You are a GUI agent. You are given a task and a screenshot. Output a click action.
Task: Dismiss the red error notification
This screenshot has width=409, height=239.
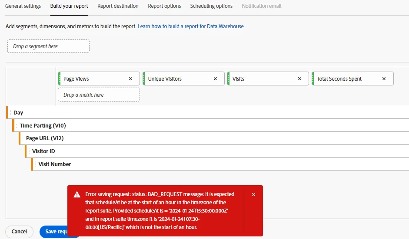pos(253,194)
